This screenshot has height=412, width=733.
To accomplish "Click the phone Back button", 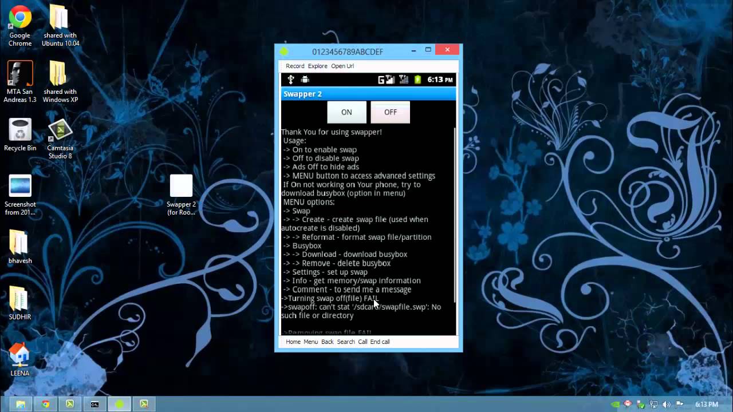I will coord(328,342).
